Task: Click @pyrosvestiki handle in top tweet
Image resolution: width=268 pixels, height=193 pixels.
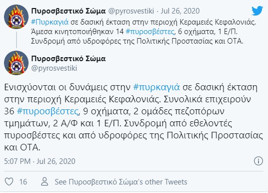Action: (131, 11)
